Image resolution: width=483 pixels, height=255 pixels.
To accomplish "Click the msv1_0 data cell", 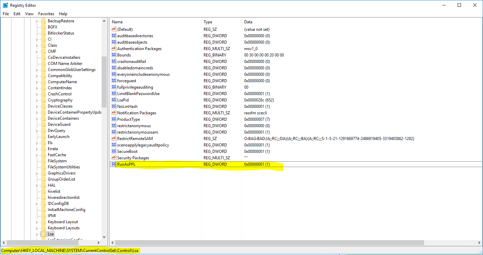I will [x=251, y=49].
